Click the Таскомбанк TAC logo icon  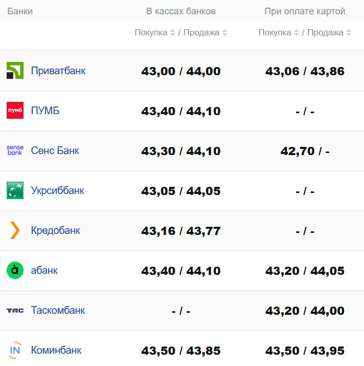click(x=15, y=310)
